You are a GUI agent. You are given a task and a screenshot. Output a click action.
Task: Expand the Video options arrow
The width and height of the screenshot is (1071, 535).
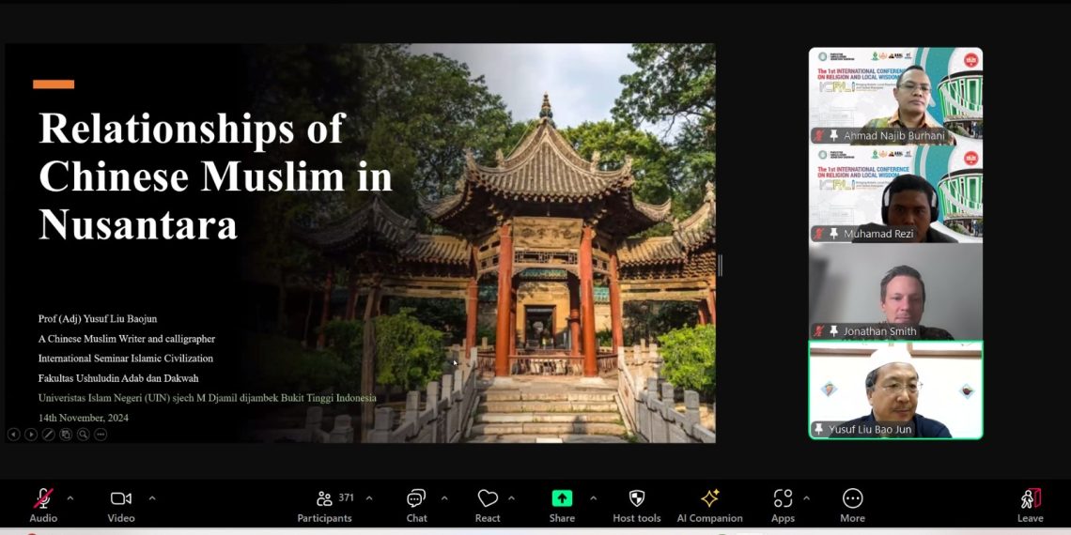pos(152,497)
